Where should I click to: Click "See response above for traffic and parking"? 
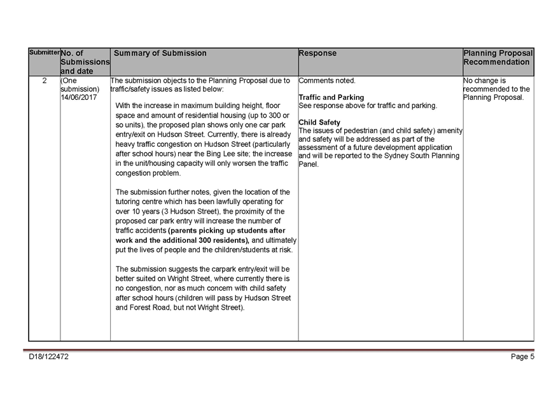(x=367, y=106)
